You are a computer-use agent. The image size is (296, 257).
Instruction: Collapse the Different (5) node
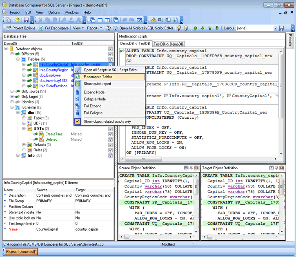12,54
